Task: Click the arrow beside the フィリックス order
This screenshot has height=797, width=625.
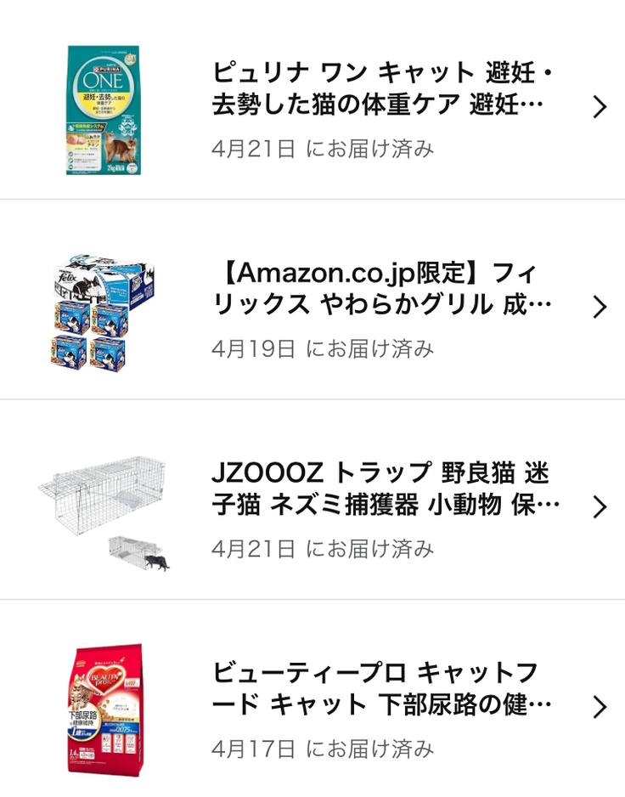Action: point(600,307)
